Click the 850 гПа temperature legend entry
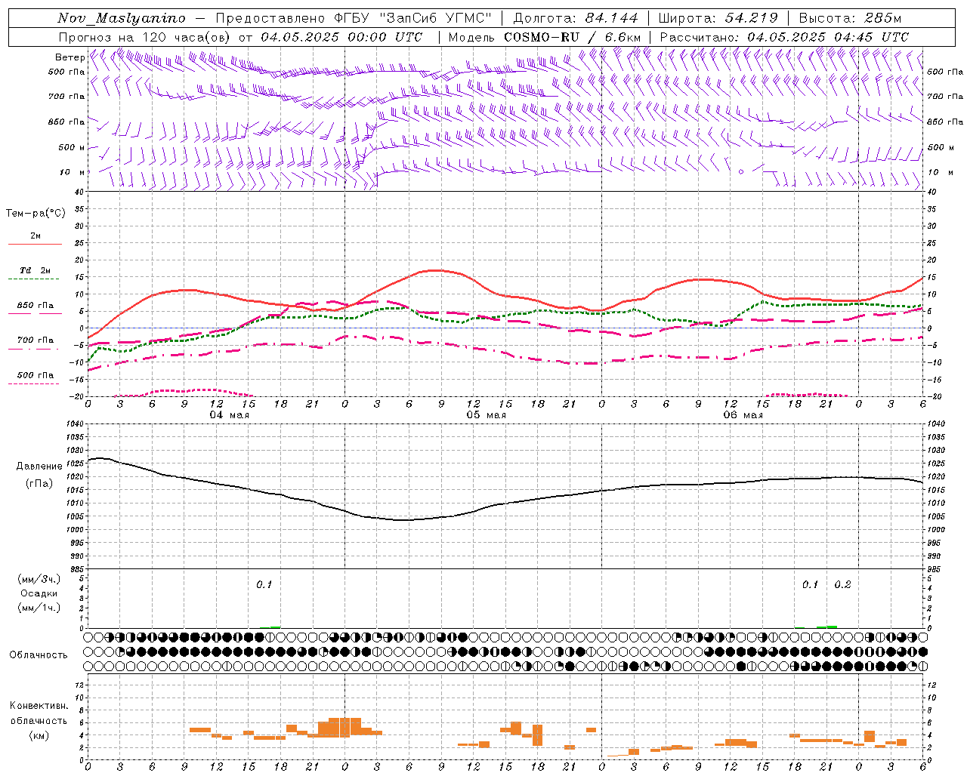Viewport: 967px width, 773px height. [36, 306]
